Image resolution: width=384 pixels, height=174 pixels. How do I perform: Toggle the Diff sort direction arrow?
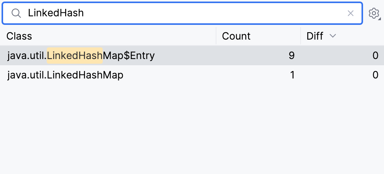coord(332,36)
